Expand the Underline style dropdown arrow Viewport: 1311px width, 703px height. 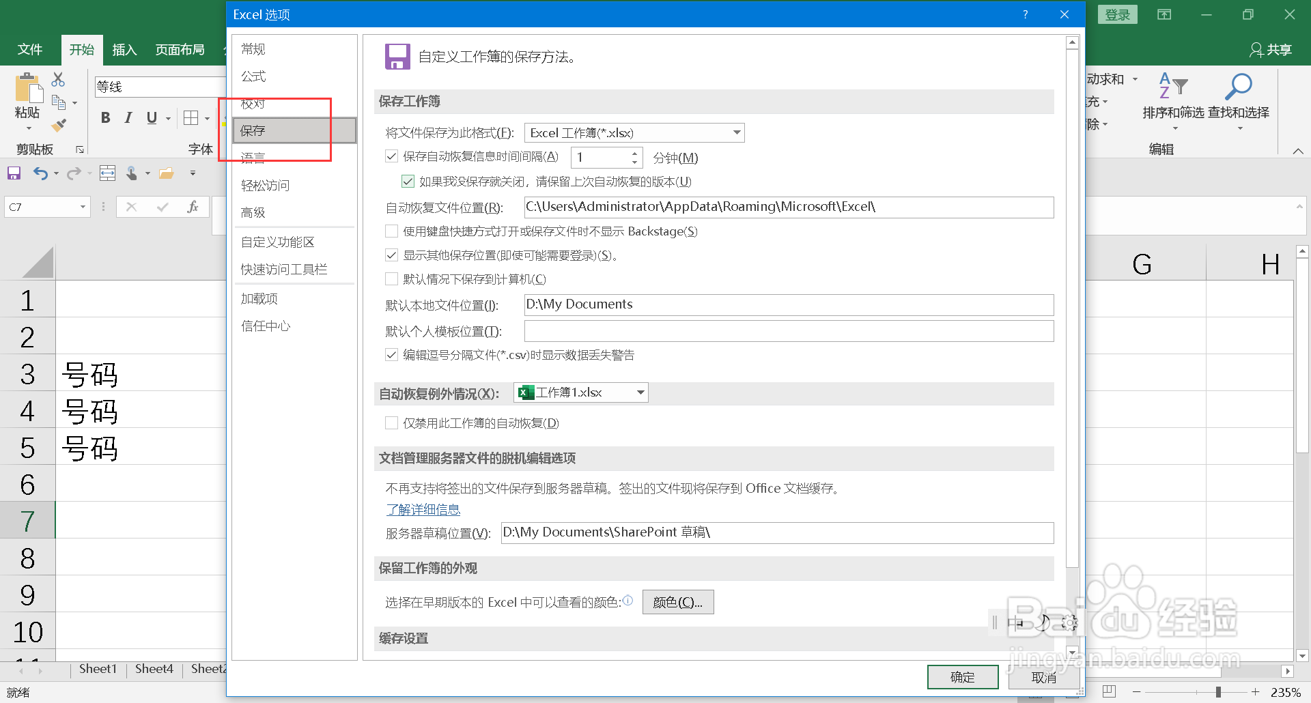pos(168,118)
